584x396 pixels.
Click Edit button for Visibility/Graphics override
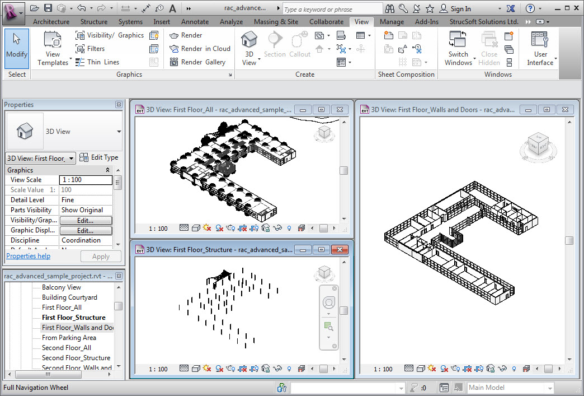[86, 220]
